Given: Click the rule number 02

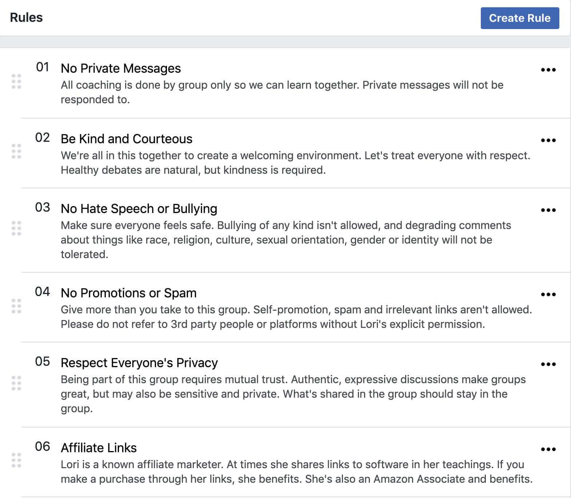Looking at the screenshot, I should coord(43,137).
